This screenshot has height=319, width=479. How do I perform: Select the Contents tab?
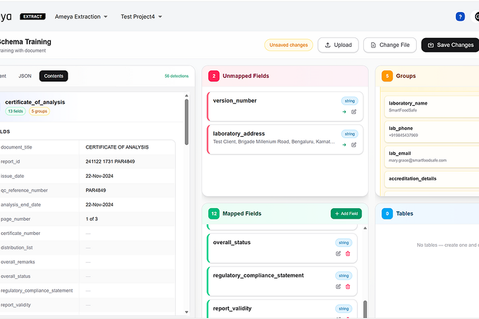54,76
